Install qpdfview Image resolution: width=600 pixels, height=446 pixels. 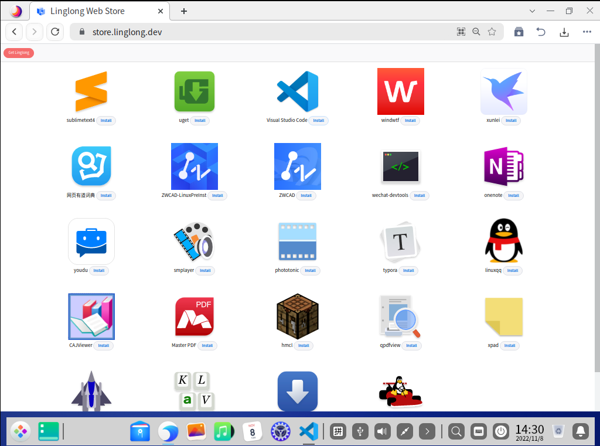[411, 346]
